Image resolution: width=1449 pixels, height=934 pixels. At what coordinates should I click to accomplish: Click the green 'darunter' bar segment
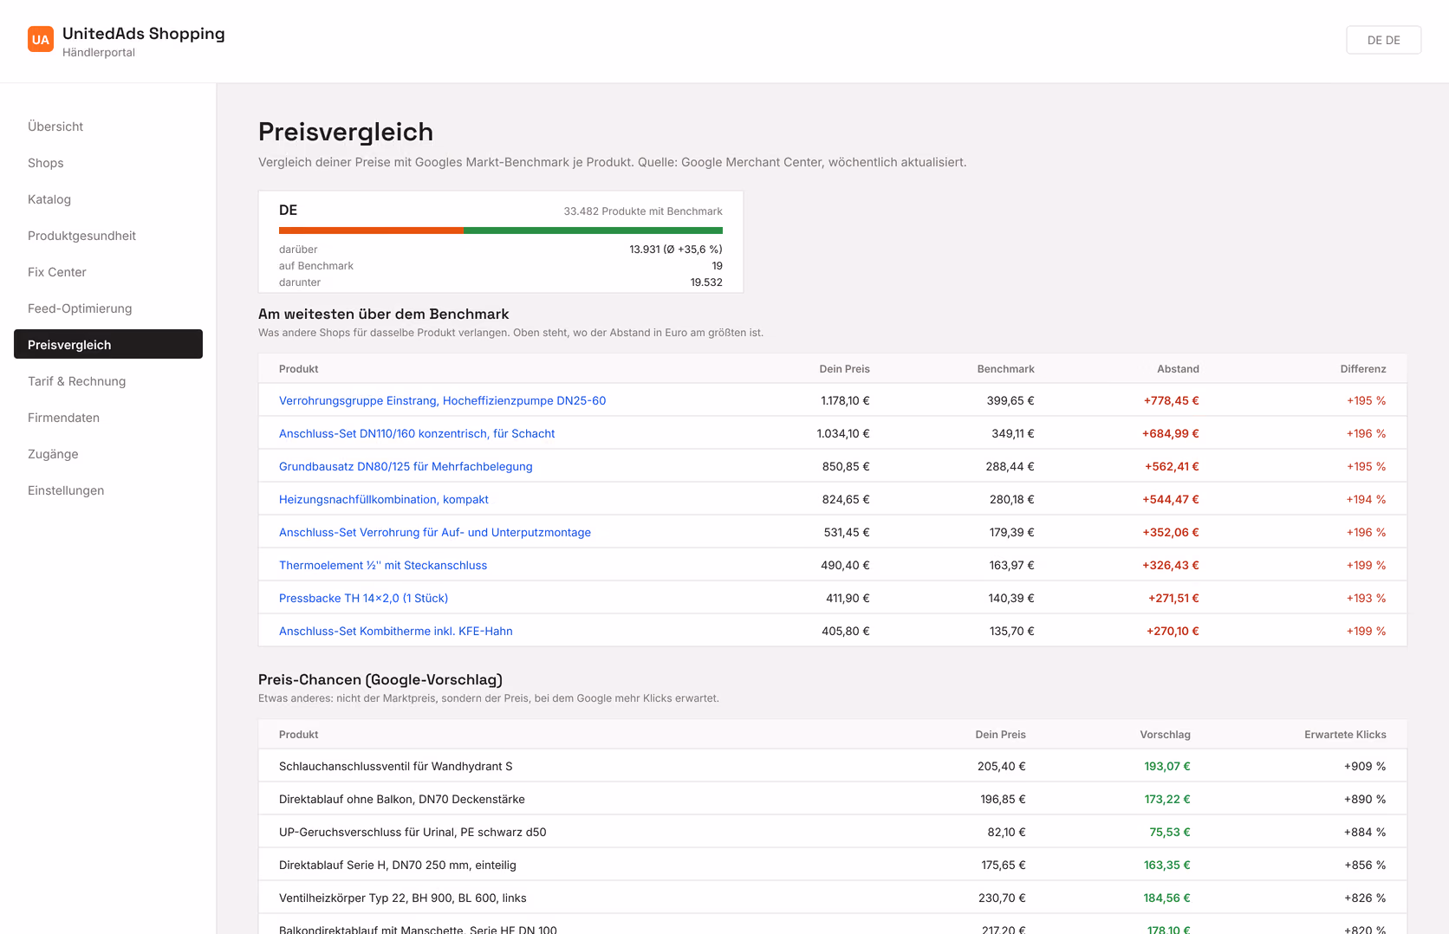593,230
